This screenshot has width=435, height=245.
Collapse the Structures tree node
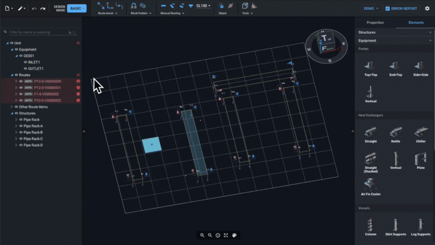[x=11, y=113]
